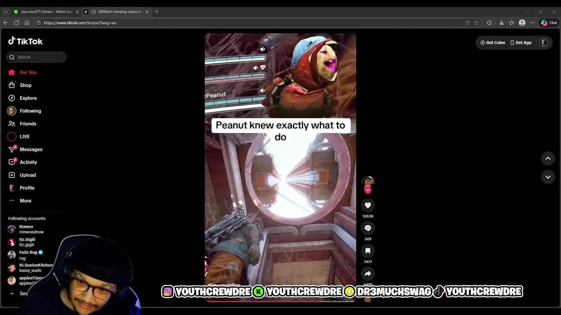
Task: Go to the Explore page
Action: coord(22,98)
